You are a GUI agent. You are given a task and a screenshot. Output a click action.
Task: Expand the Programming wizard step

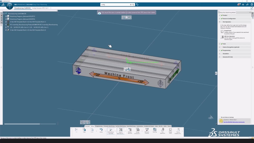click(220, 50)
